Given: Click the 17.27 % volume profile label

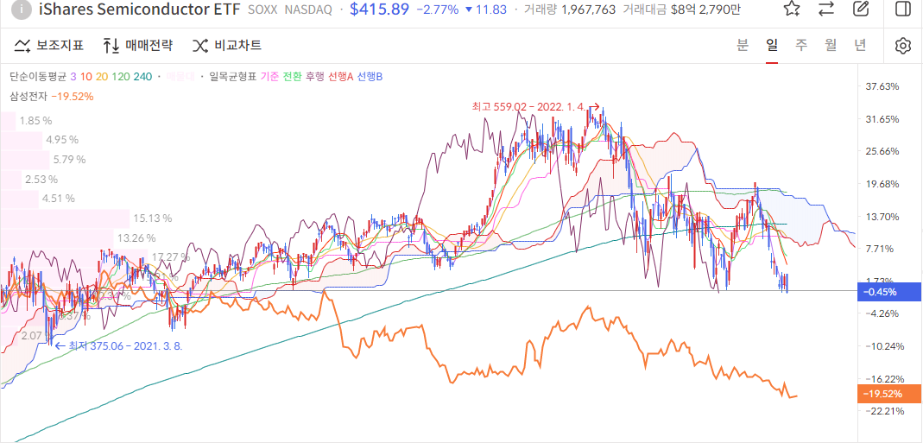Looking at the screenshot, I should click(x=171, y=256).
